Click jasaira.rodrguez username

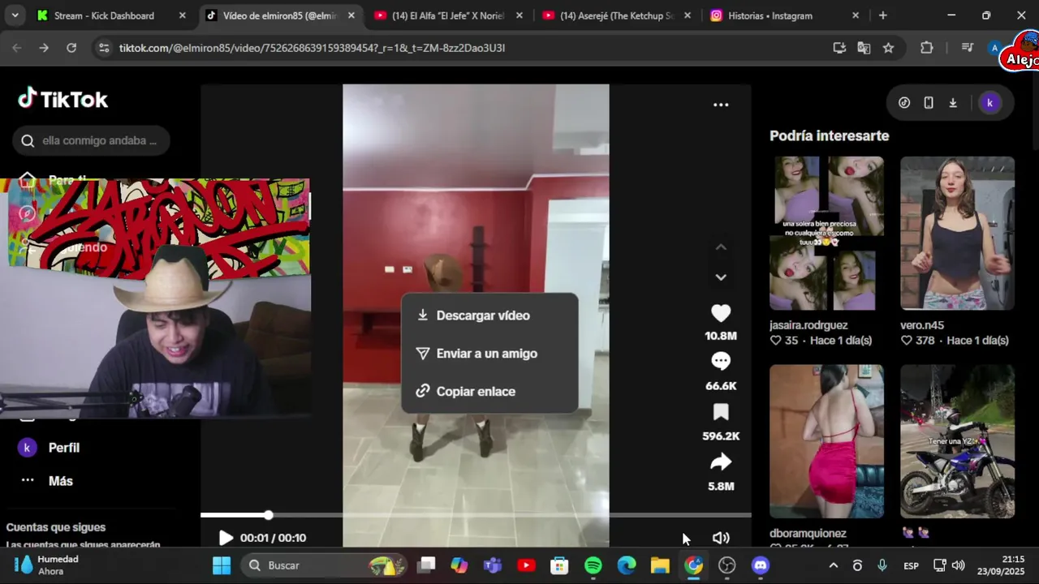click(808, 325)
